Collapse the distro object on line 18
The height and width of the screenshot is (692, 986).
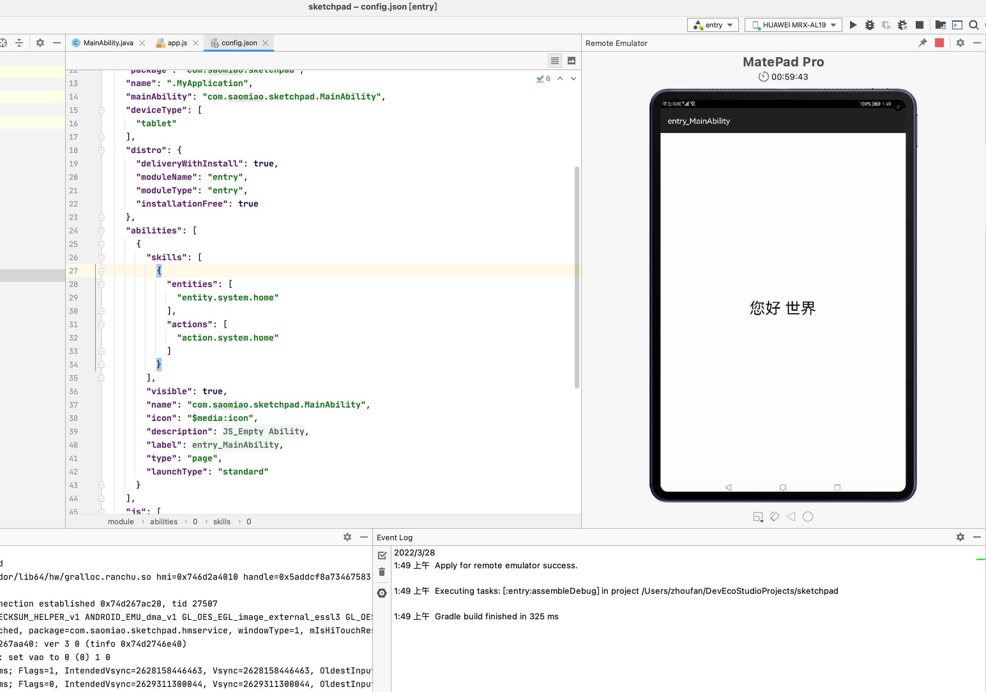tap(101, 151)
